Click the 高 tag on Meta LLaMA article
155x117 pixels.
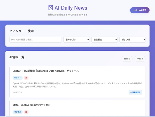[26, 112]
